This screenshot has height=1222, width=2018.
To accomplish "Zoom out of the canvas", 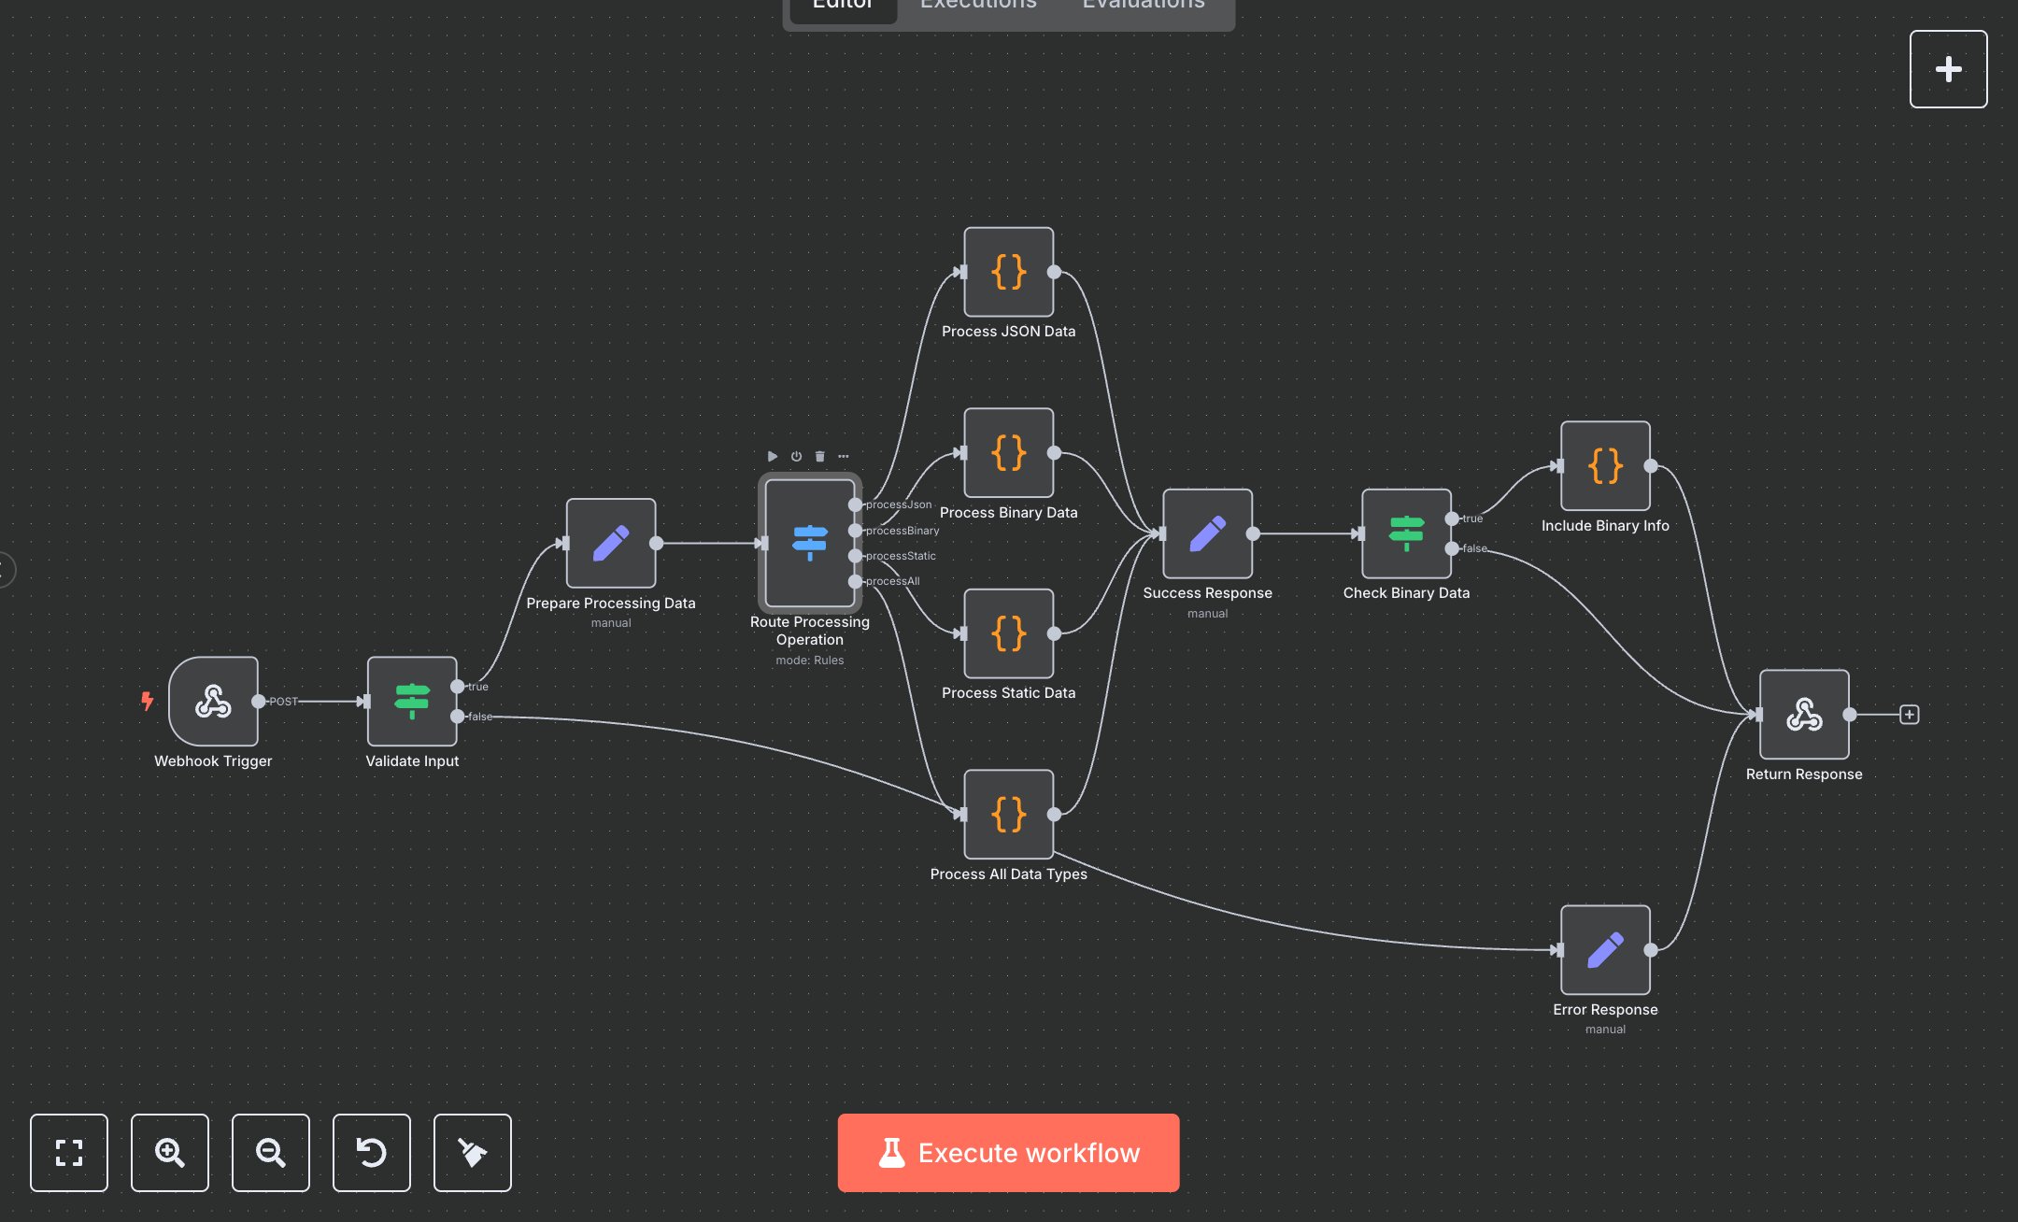I will click(271, 1153).
